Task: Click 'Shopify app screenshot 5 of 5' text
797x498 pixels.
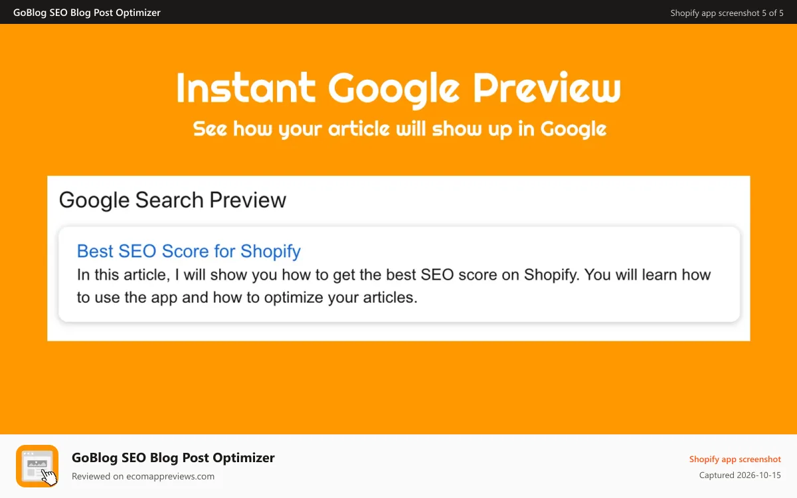Action: (x=727, y=13)
